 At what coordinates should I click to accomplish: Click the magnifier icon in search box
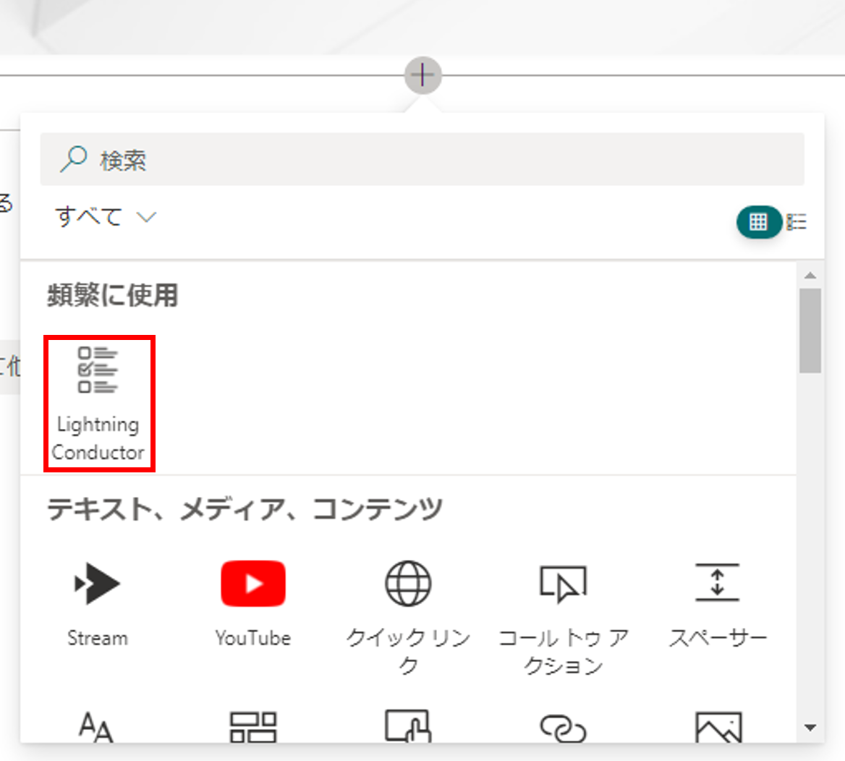73,159
